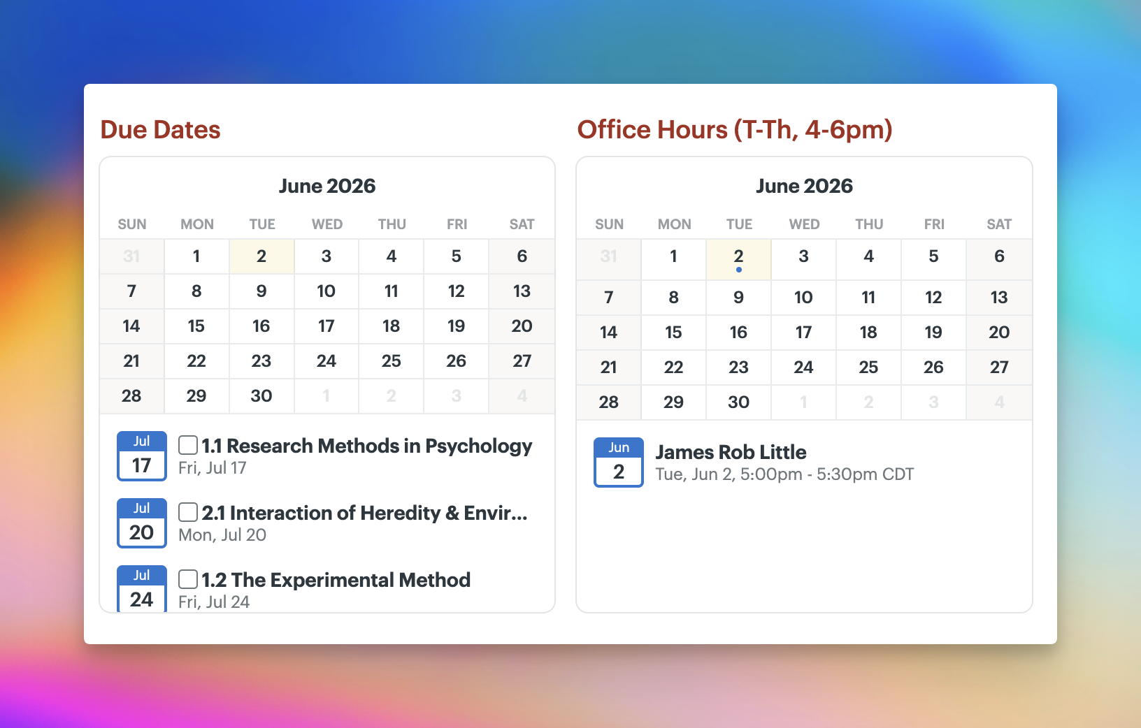Click 'Fri, Jul 17' due date text
The height and width of the screenshot is (728, 1141).
tap(213, 468)
